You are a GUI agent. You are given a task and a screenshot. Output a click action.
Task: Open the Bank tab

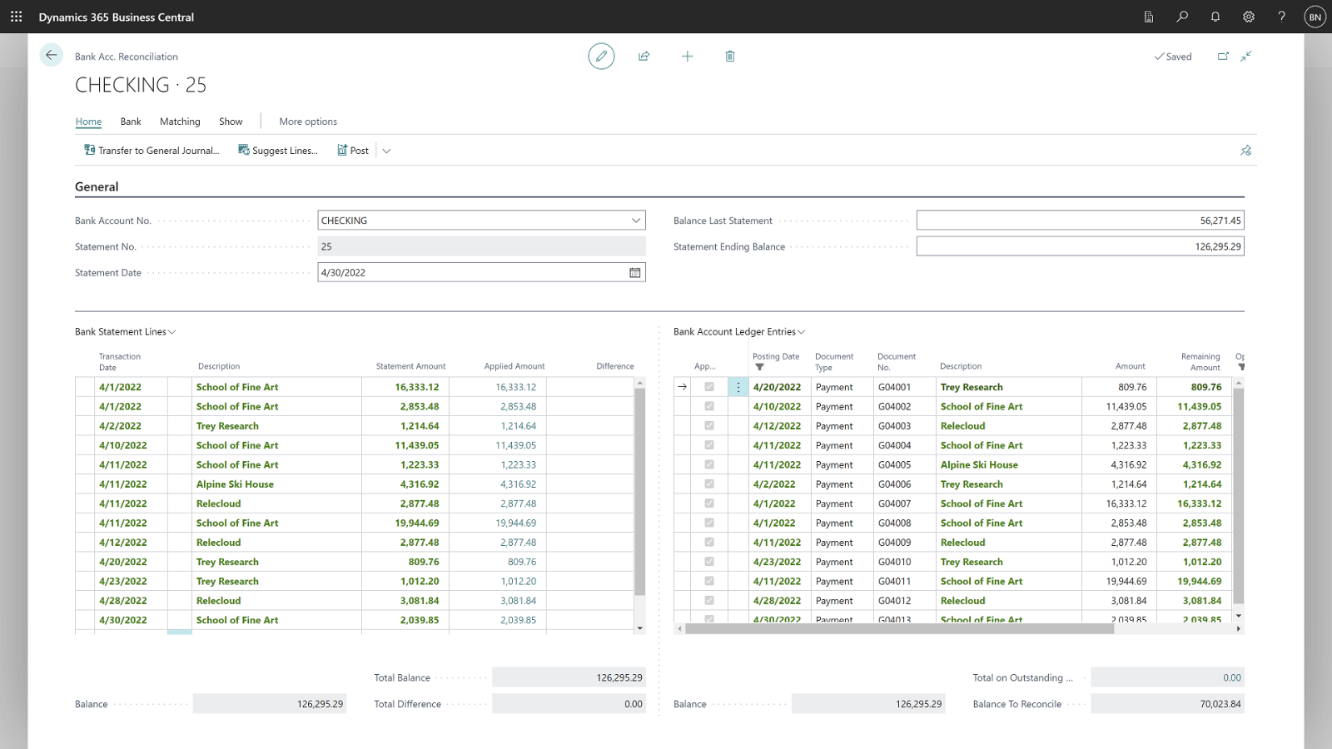131,122
